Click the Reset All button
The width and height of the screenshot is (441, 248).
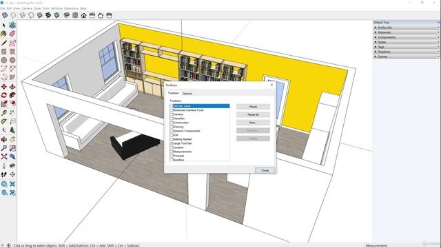click(253, 115)
